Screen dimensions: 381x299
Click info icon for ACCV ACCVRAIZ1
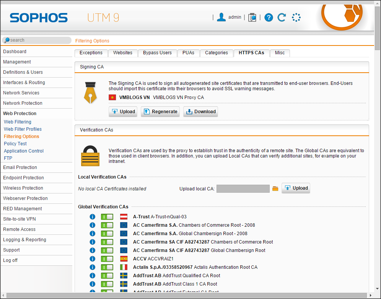[92, 259]
